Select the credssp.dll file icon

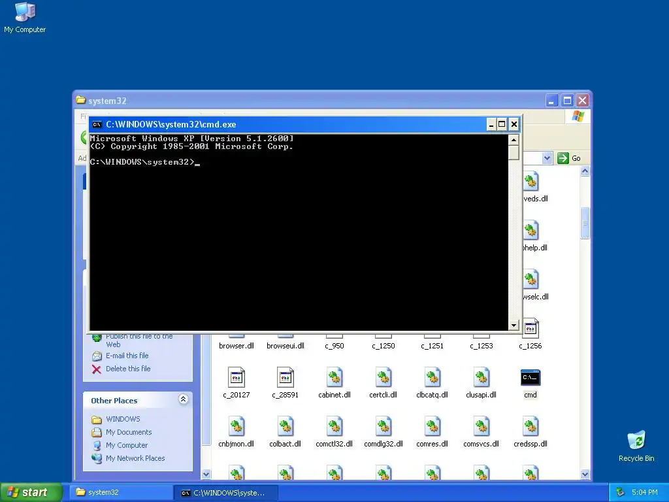[530, 426]
